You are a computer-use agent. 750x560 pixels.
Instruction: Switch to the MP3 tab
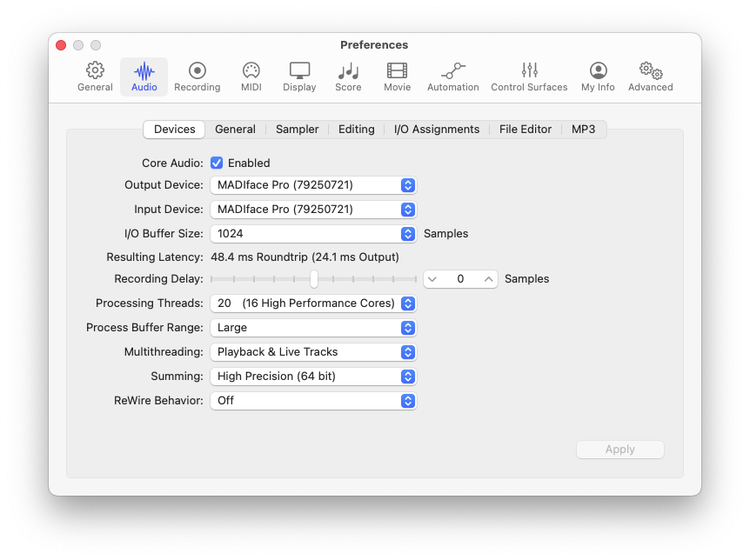click(x=584, y=130)
